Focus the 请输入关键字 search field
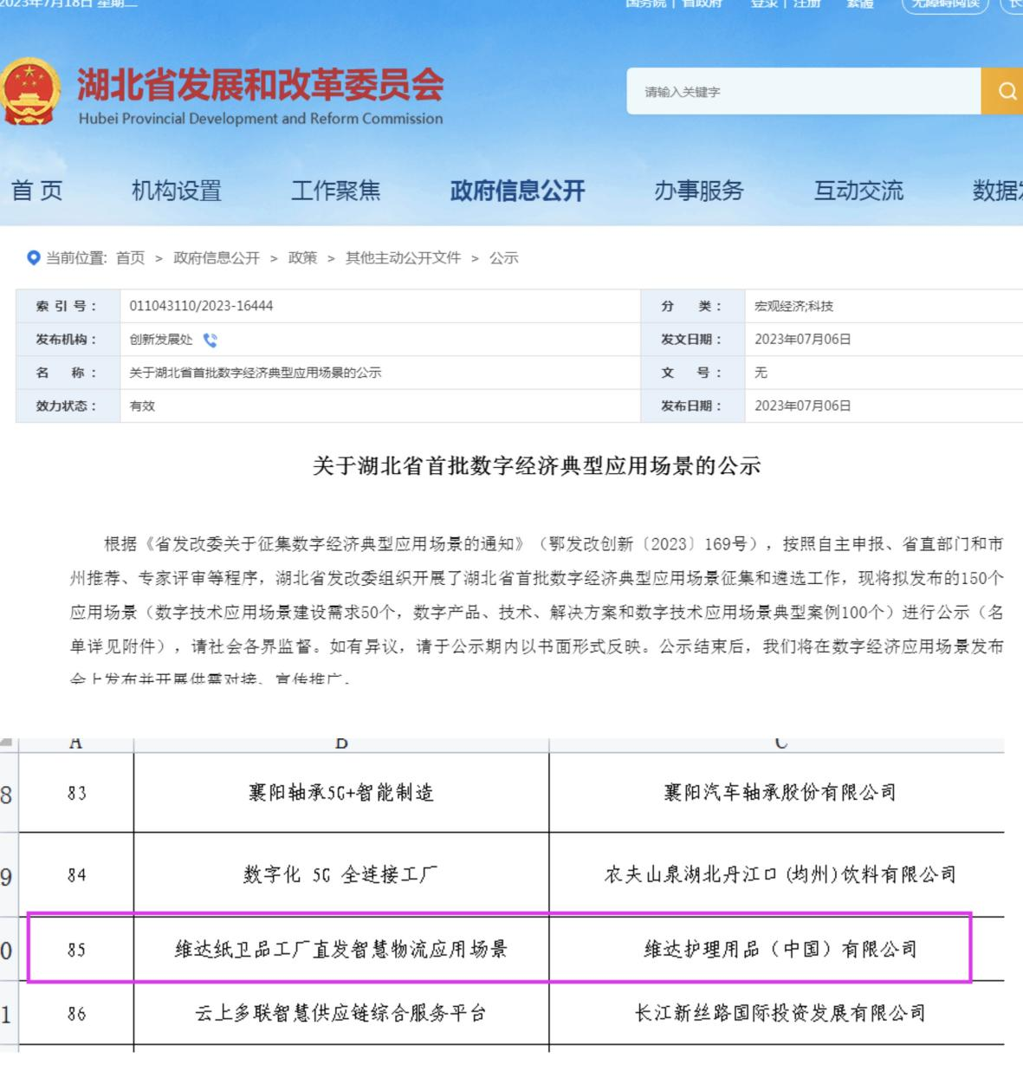Screen dimensions: 1023x1091 point(803,91)
